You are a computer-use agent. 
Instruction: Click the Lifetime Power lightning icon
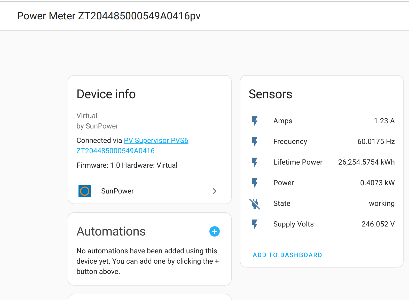point(255,162)
